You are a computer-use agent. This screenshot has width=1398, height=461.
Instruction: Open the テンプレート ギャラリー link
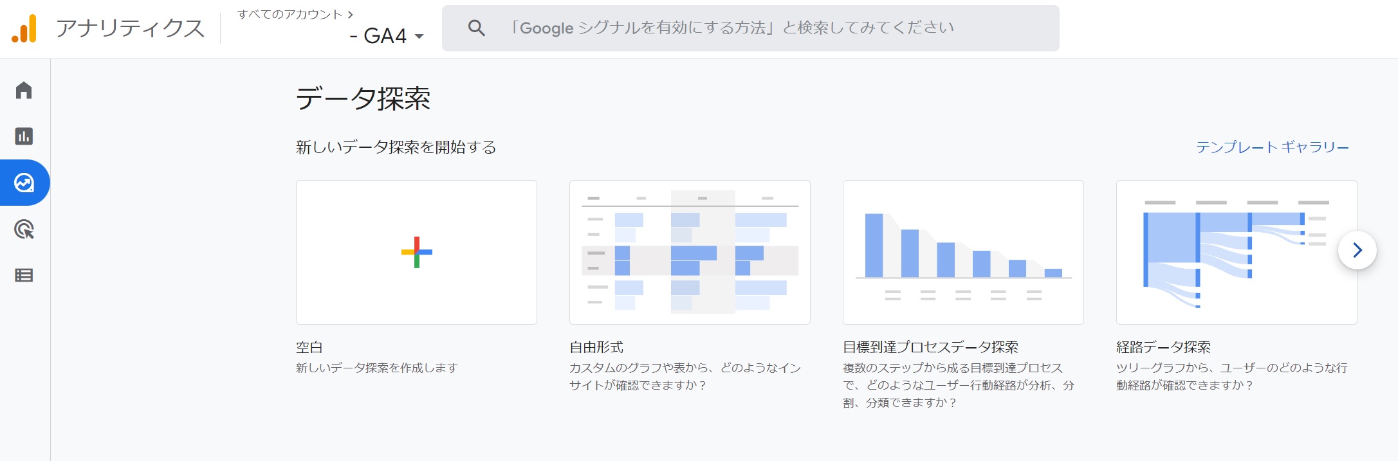point(1272,147)
